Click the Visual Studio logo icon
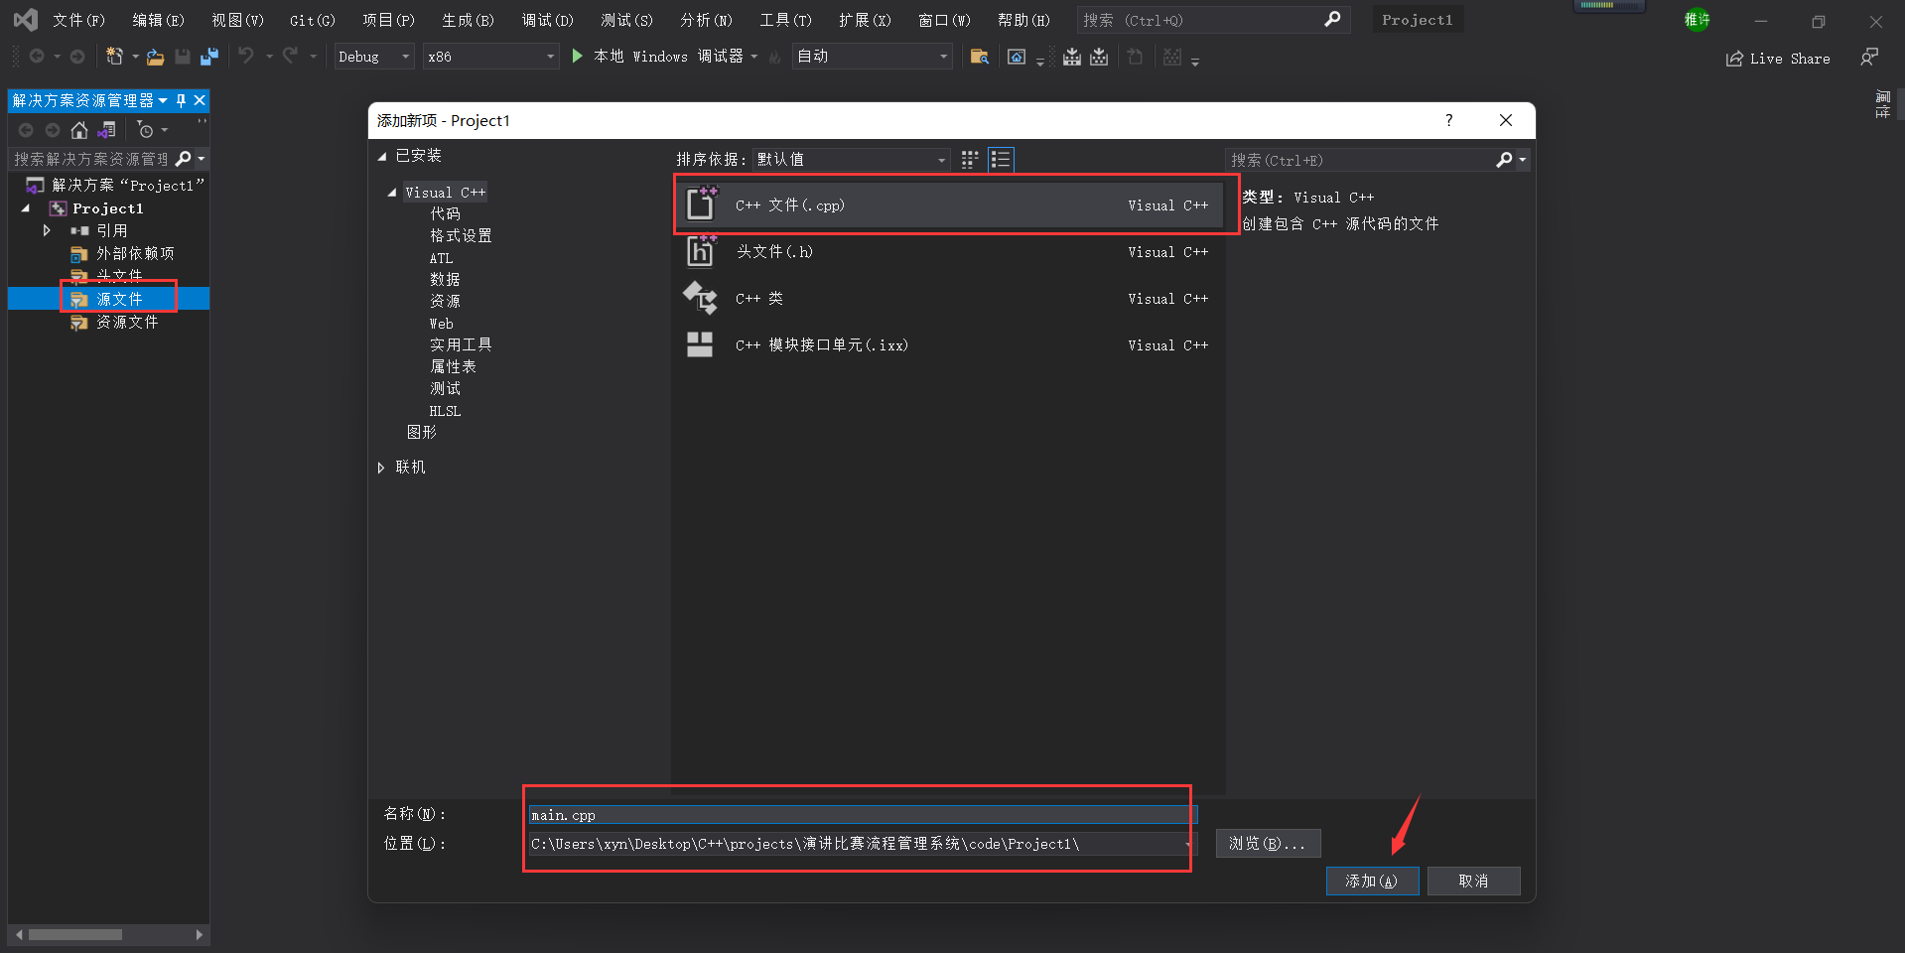The width and height of the screenshot is (1905, 953). (26, 19)
